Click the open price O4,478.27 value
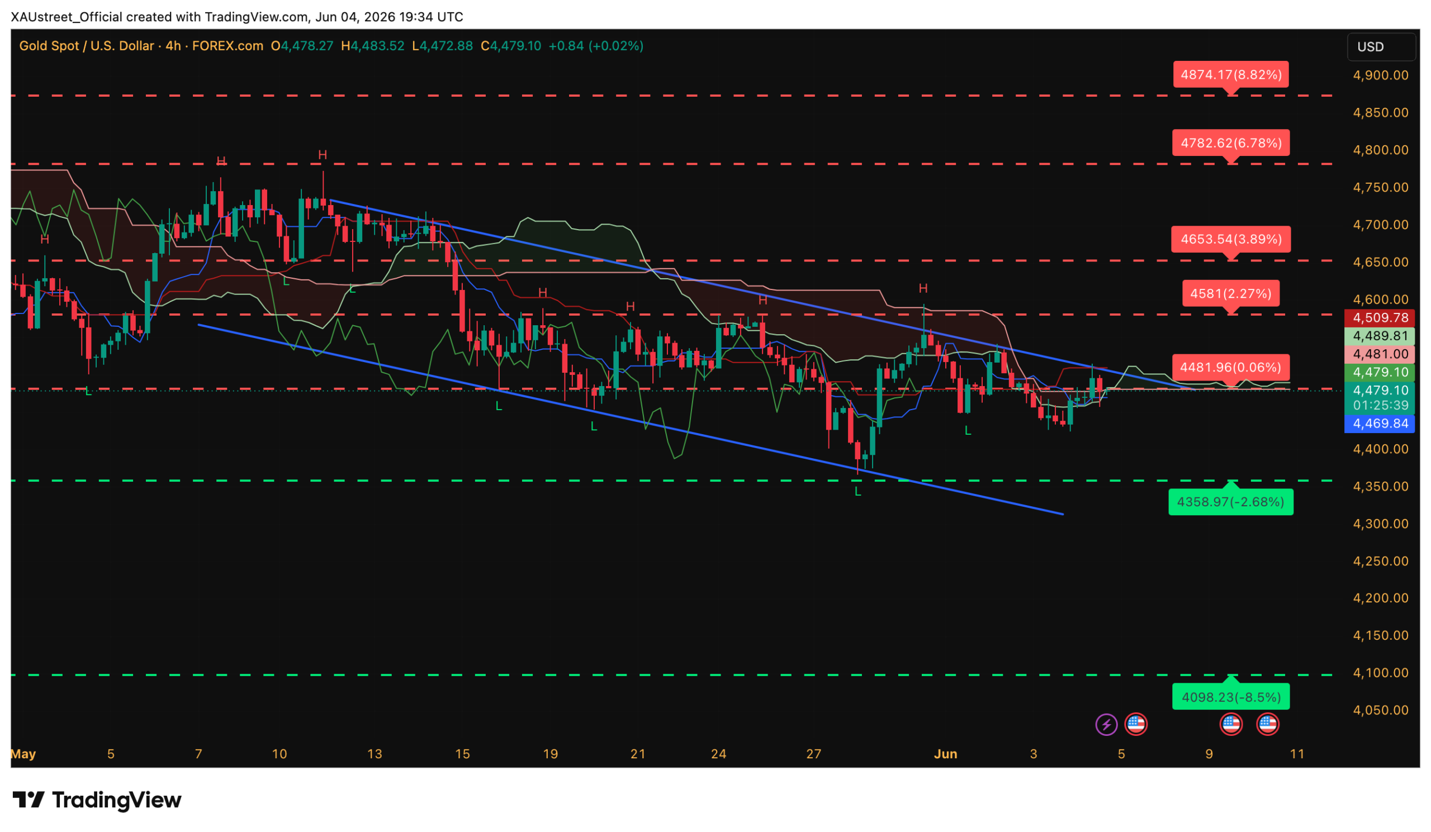Screen dimensions: 1431x832 302,46
